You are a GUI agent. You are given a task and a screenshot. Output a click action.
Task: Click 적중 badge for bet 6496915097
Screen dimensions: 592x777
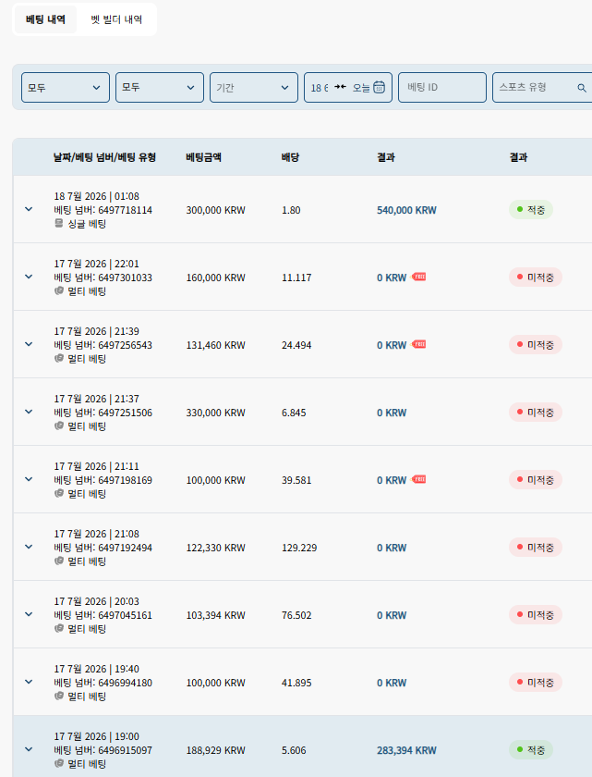click(531, 750)
